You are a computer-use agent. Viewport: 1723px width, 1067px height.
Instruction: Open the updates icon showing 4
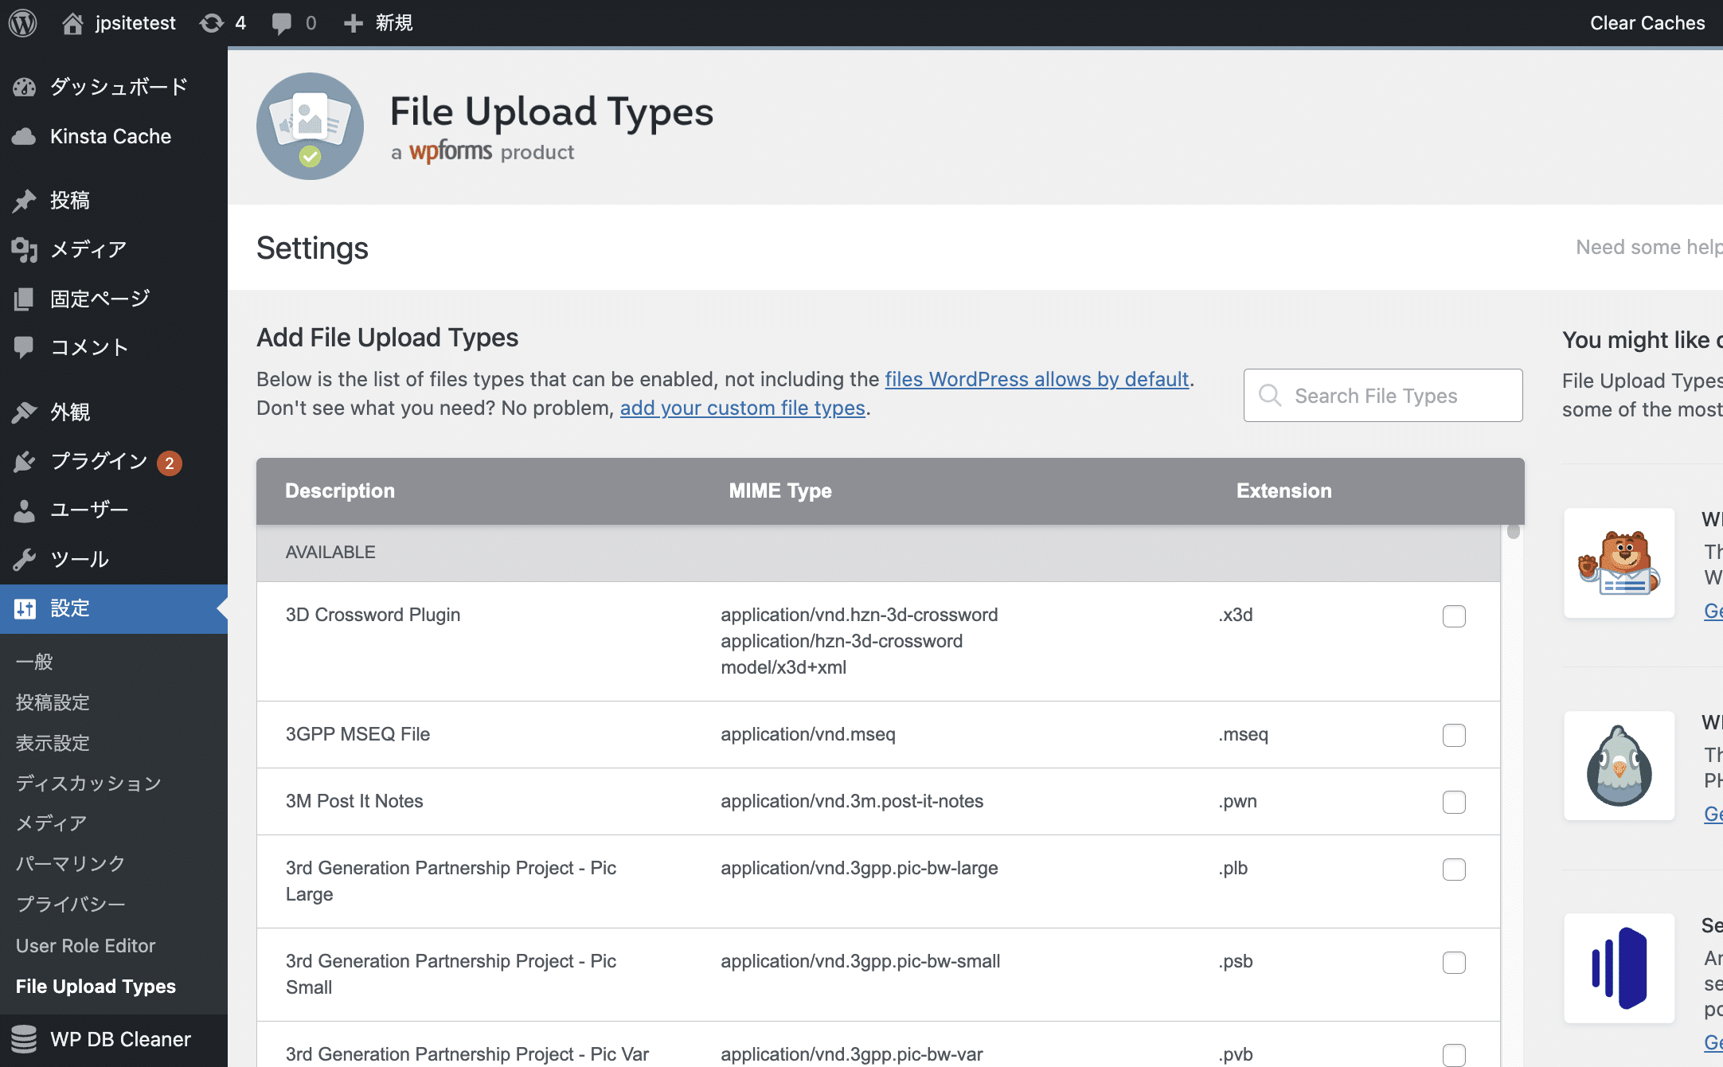tap(212, 23)
